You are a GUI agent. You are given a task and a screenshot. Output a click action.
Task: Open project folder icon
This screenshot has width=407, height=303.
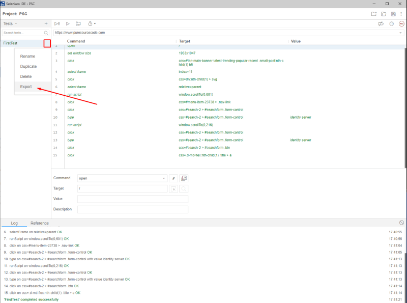pos(384,14)
